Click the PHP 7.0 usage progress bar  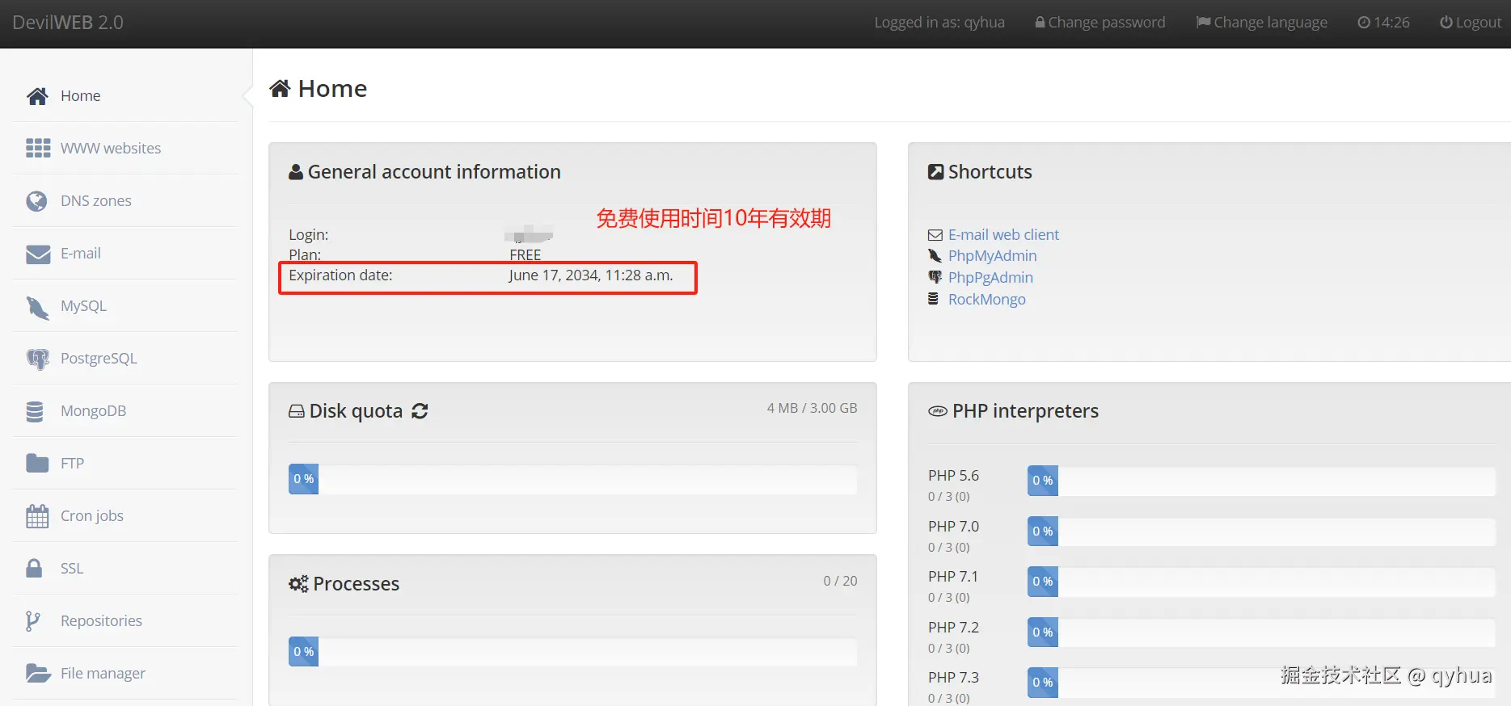click(x=1261, y=532)
